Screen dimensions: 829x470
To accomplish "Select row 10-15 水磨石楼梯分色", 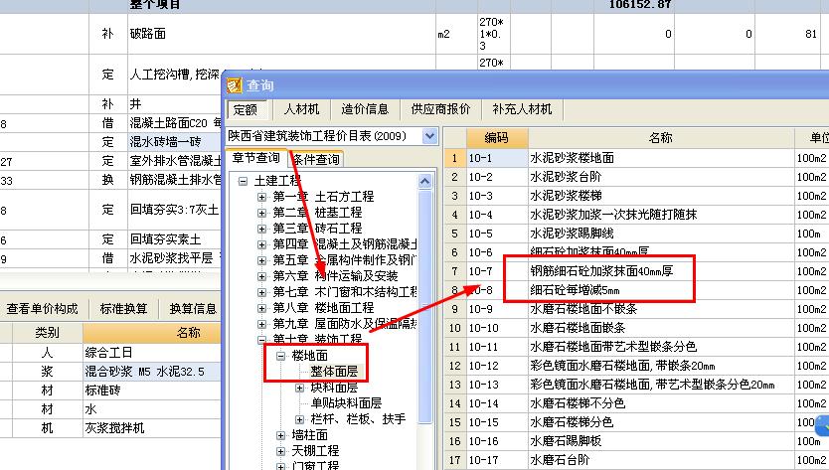I will point(634,422).
